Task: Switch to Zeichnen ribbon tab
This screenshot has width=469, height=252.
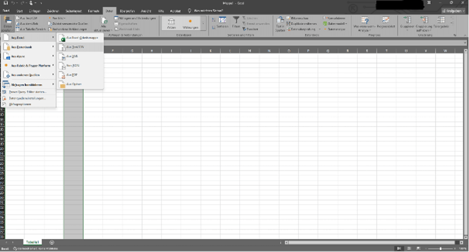Action: tap(53, 11)
